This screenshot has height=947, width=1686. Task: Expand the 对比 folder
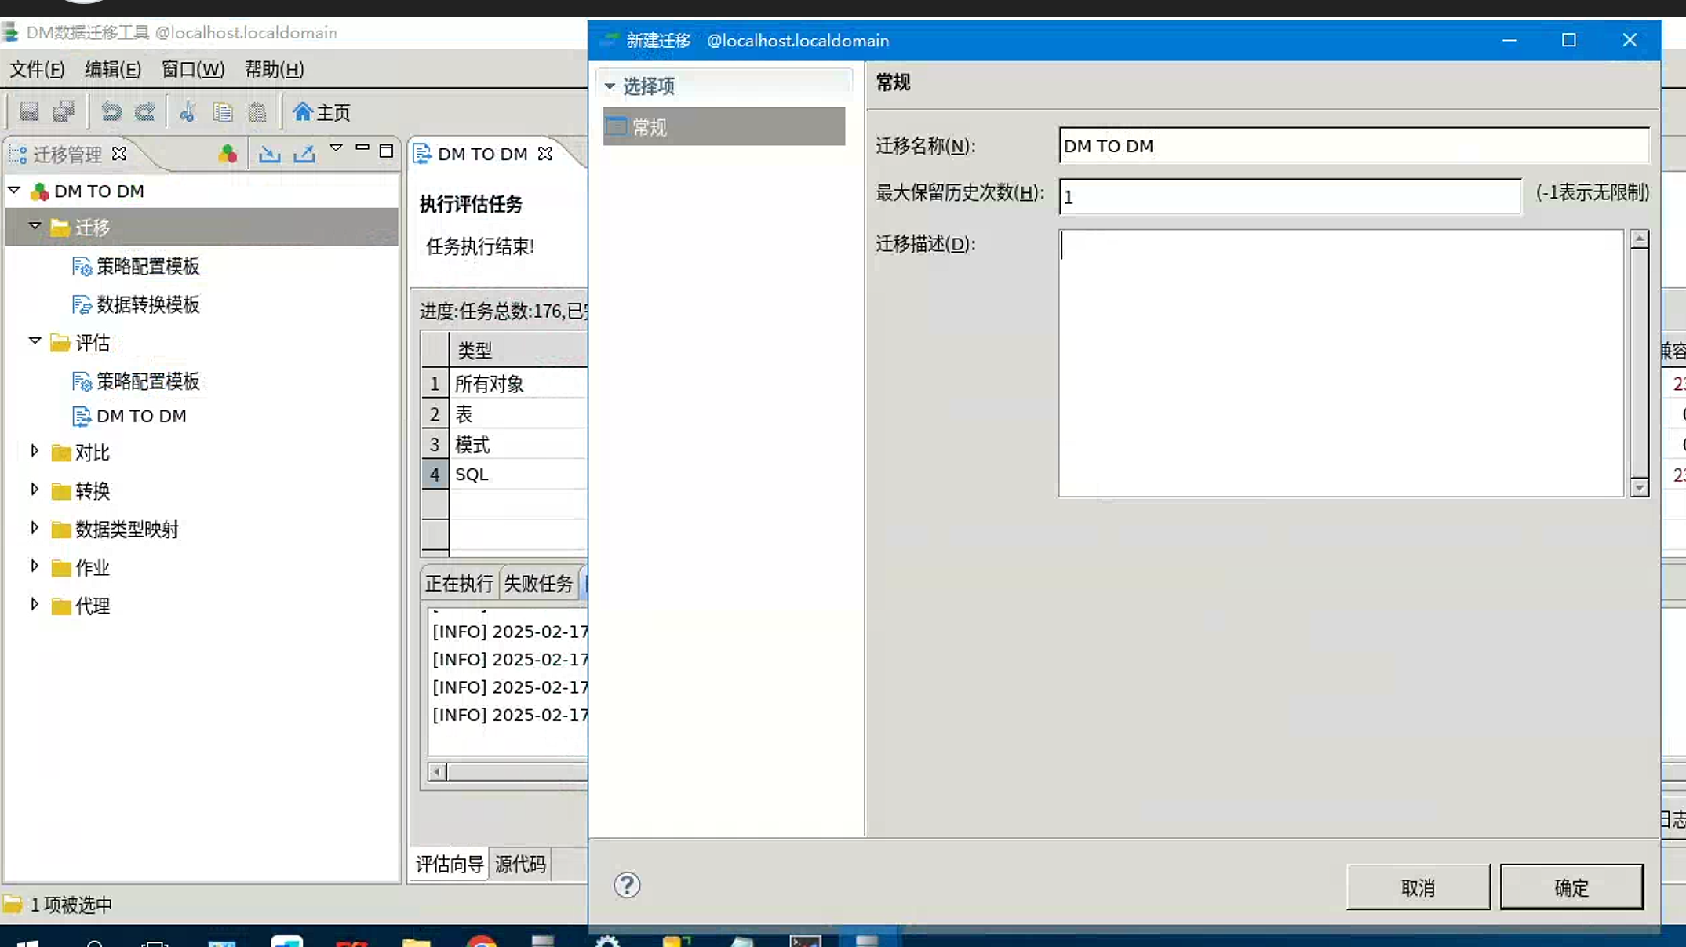35,451
